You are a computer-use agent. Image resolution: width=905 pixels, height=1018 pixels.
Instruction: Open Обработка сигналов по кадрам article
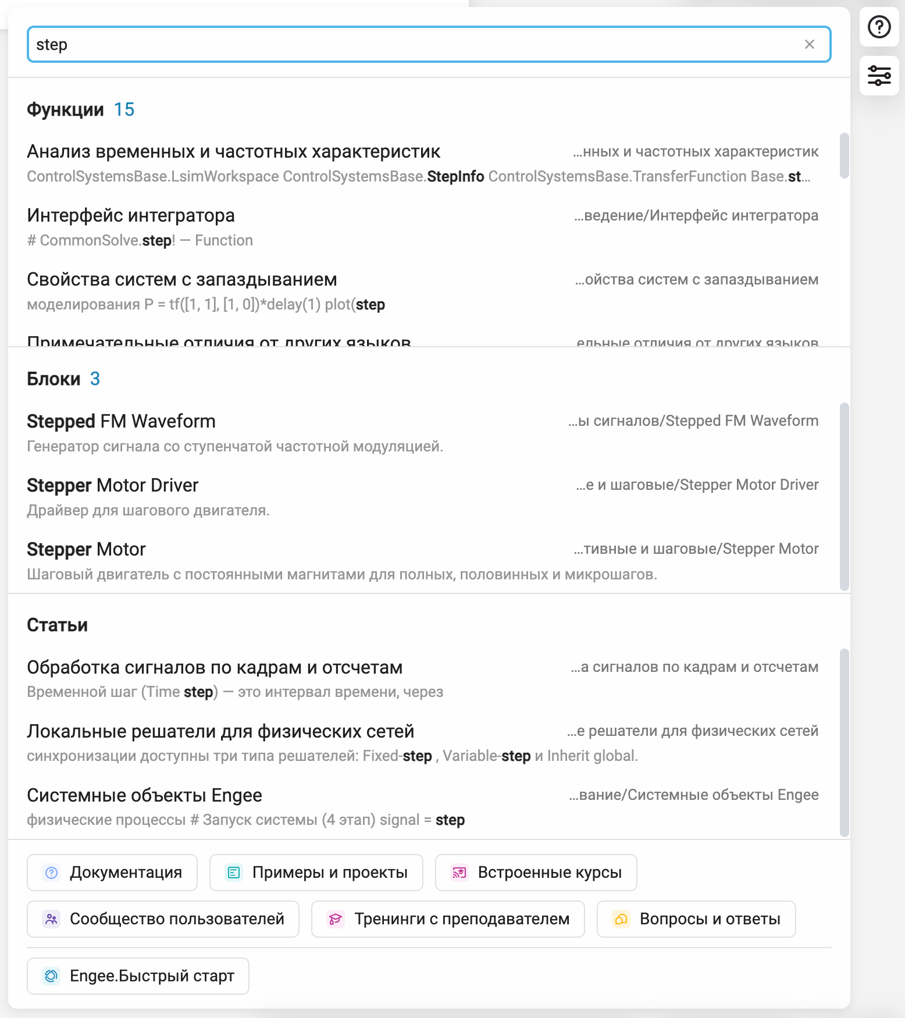[423, 679]
